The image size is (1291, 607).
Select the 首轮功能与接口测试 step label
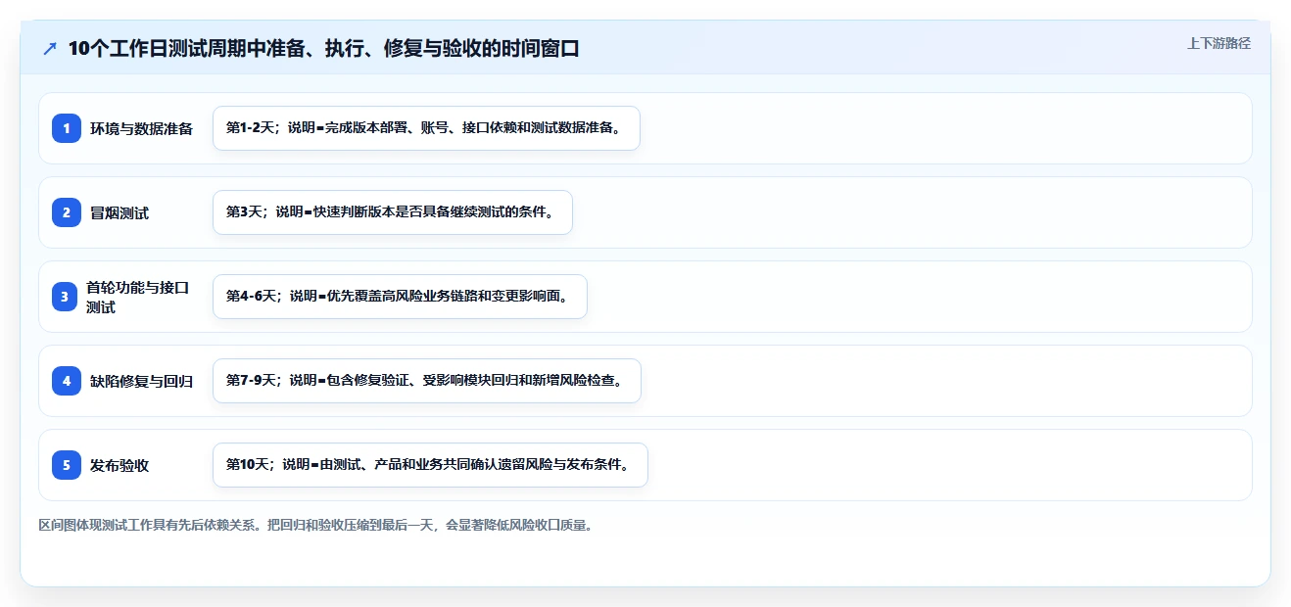coord(138,297)
